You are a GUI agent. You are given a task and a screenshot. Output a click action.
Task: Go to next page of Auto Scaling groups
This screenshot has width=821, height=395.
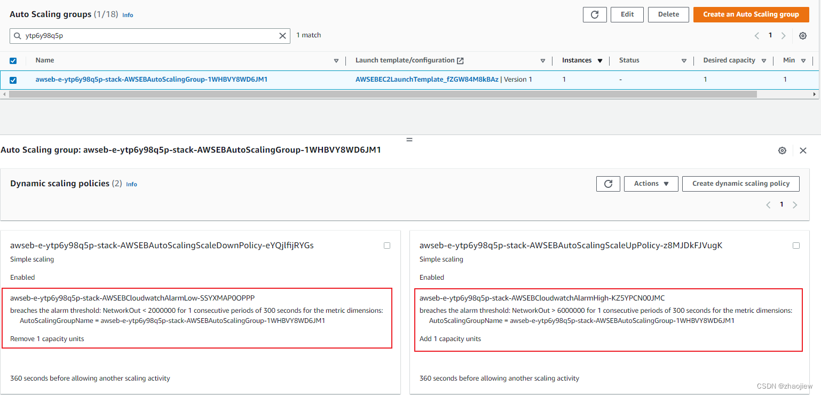point(783,36)
